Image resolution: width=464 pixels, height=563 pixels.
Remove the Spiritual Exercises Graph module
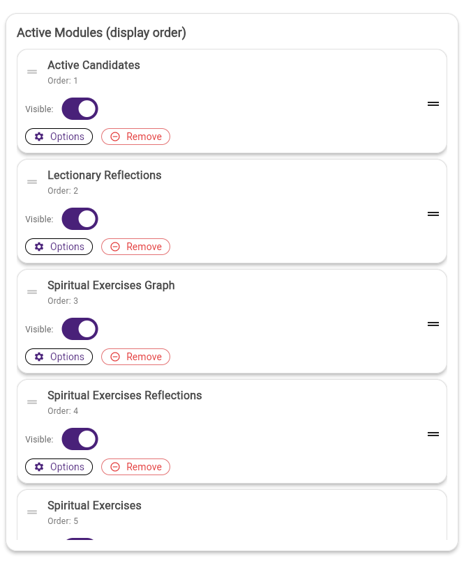point(135,357)
